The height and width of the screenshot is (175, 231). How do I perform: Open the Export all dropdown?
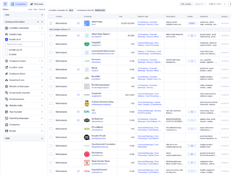click(199, 4)
